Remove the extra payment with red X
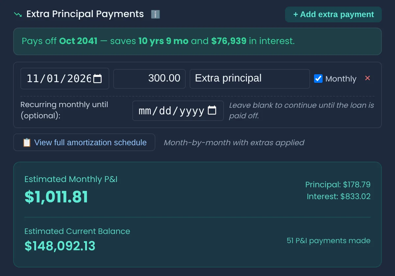The width and height of the screenshot is (395, 276). (x=368, y=78)
